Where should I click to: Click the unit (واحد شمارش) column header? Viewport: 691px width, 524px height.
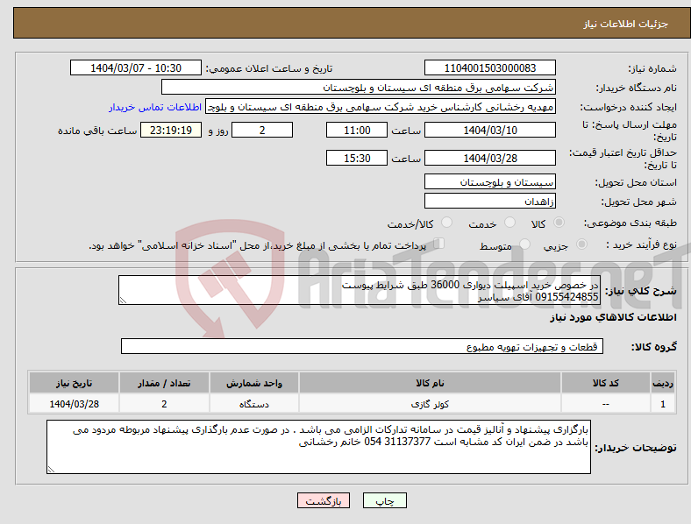[x=254, y=383]
